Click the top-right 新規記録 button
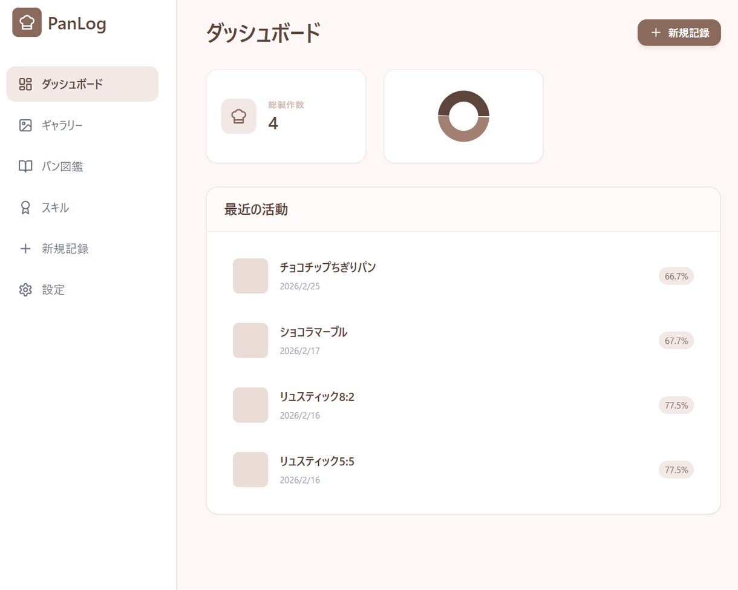 [679, 33]
